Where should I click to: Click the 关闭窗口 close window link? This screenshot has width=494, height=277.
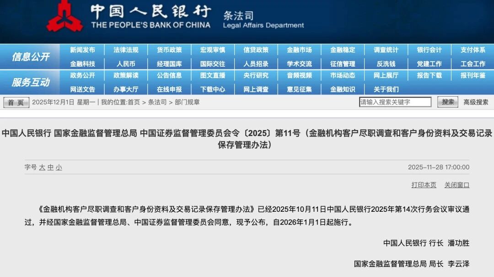[457, 185]
